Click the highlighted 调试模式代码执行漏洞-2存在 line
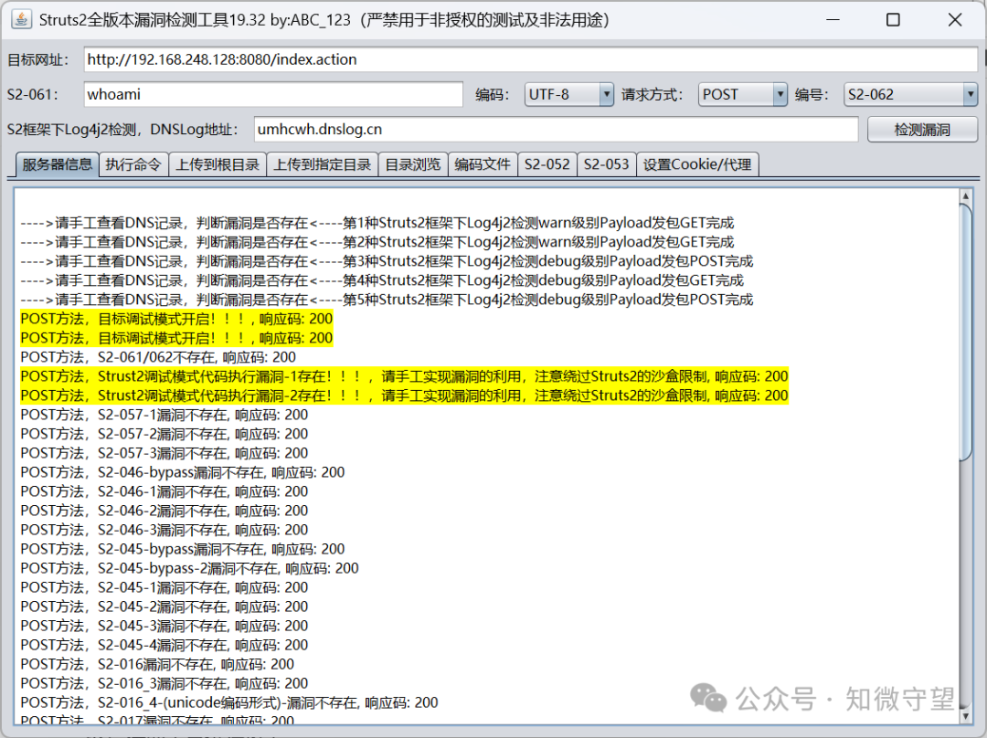987x738 pixels. coord(404,395)
